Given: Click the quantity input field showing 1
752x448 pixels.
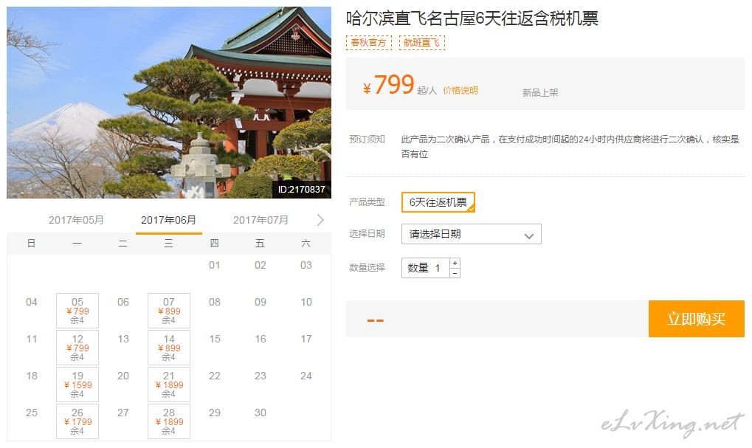Looking at the screenshot, I should click(426, 268).
